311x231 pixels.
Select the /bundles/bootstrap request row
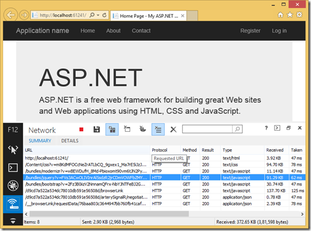click(164, 184)
